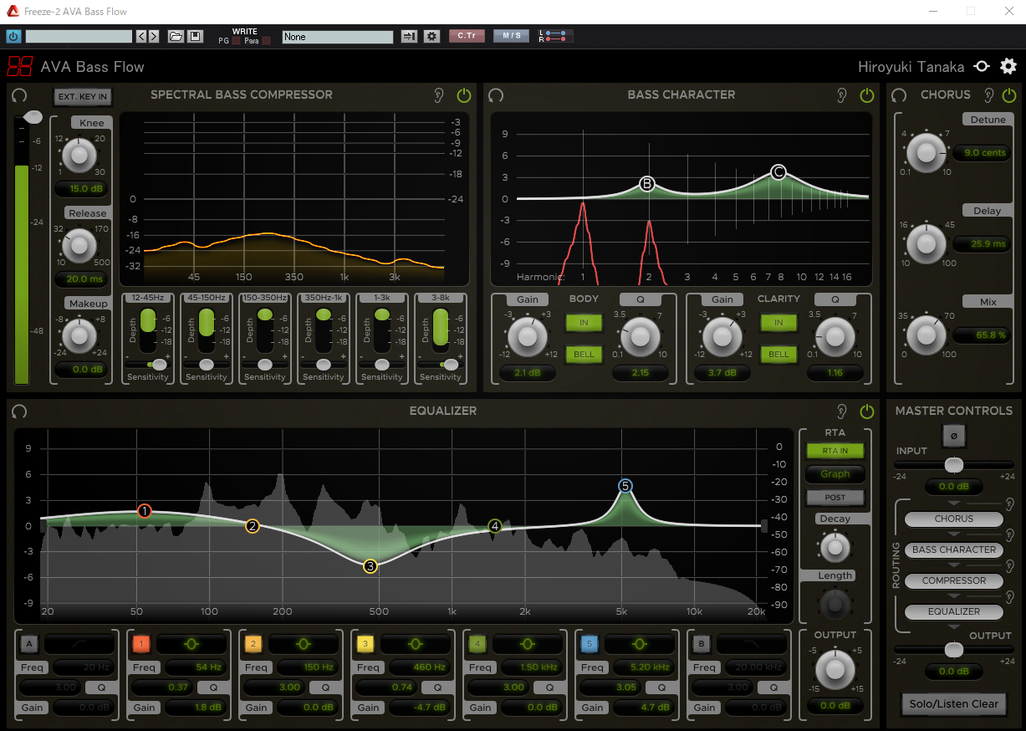Open the preset name dropdown showing None
Image resolution: width=1026 pixels, height=731 pixels.
coord(337,37)
